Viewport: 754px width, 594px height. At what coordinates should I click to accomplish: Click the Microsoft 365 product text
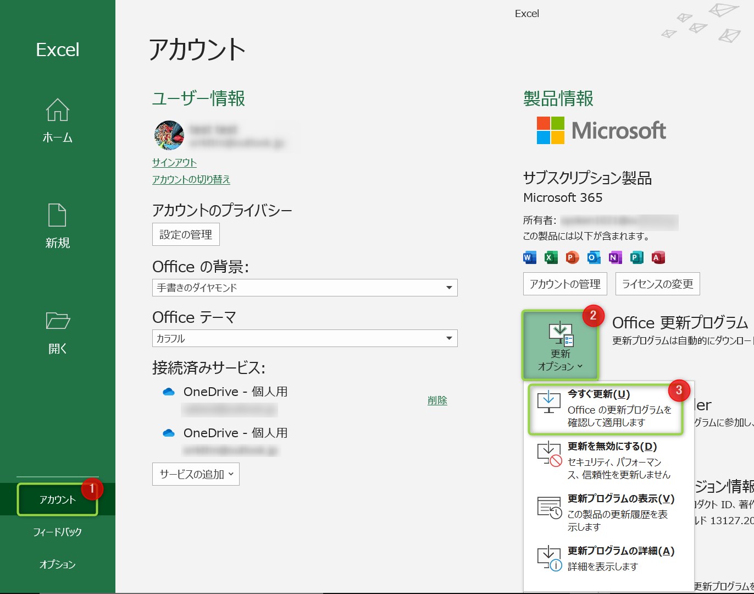point(563,197)
